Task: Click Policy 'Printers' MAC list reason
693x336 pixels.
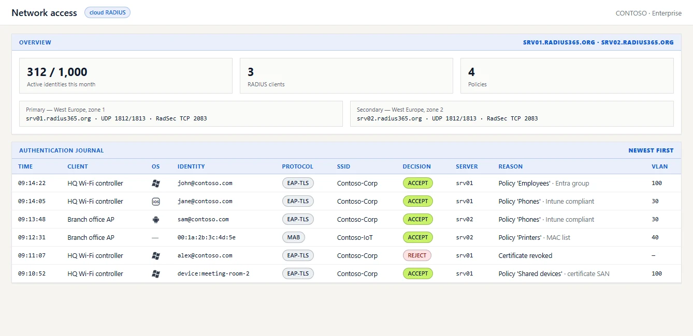Action: pyautogui.click(x=535, y=237)
